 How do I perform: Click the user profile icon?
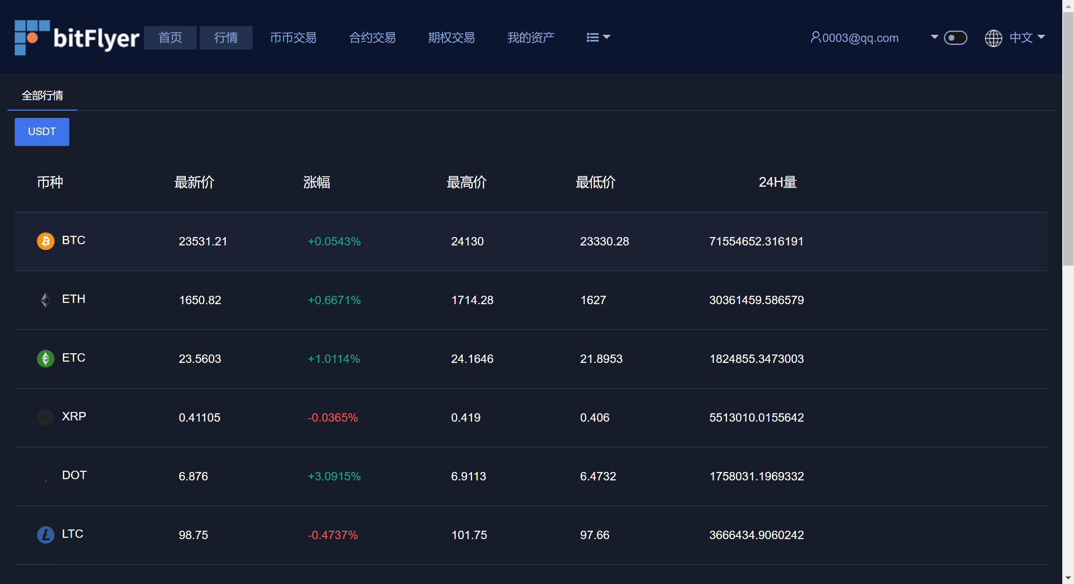[816, 37]
